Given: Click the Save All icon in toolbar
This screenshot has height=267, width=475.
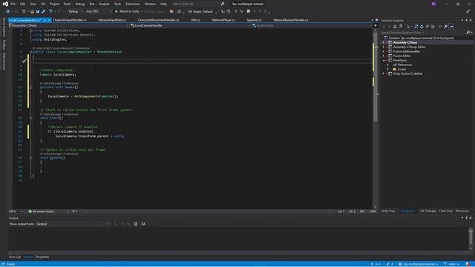Looking at the screenshot, I should [x=43, y=12].
